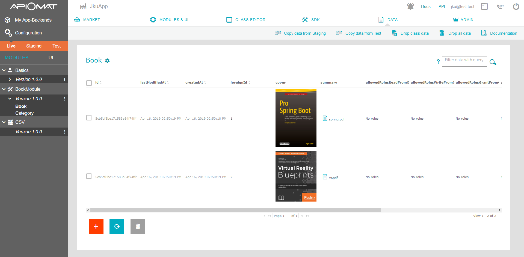Open BookModule Version 1.0.0 options menu
The width and height of the screenshot is (524, 257).
tap(64, 99)
